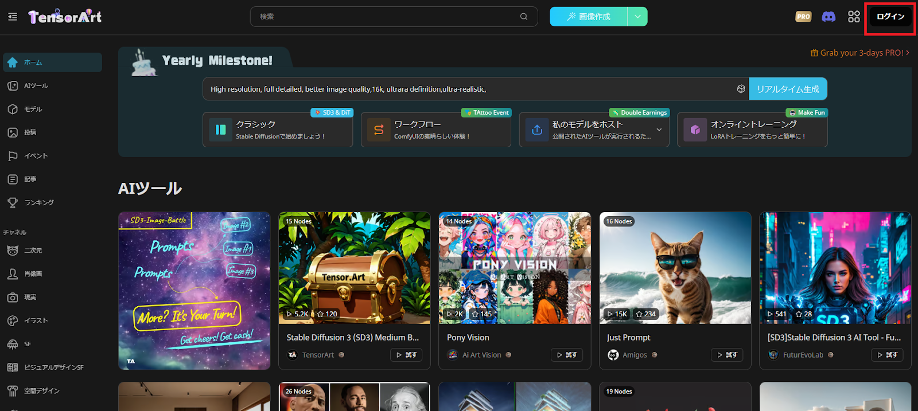Collapse the sidebar with the hamburger icon
Viewport: 918px width, 411px height.
tap(13, 17)
